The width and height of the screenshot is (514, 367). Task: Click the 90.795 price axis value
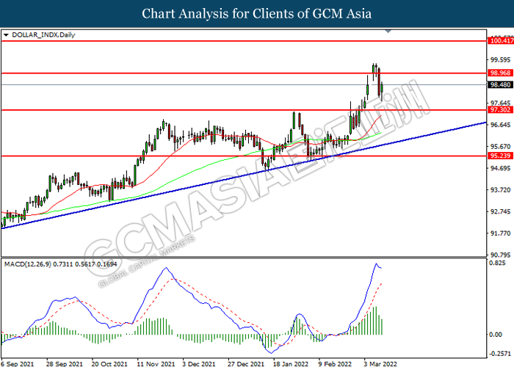(501, 255)
